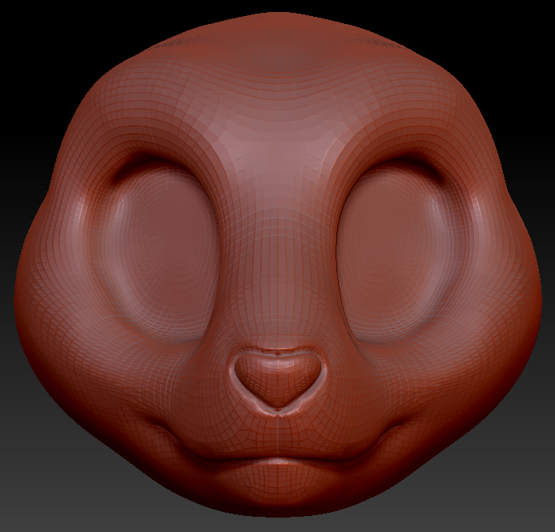Click the forehead area of the sculpted head

pyautogui.click(x=278, y=85)
